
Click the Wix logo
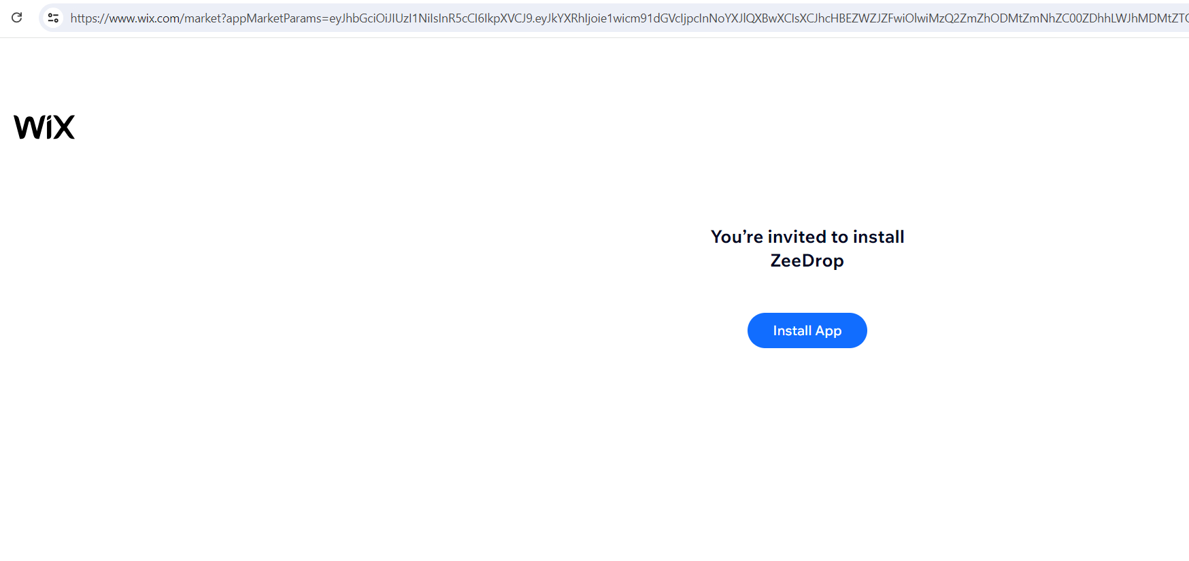coord(44,127)
